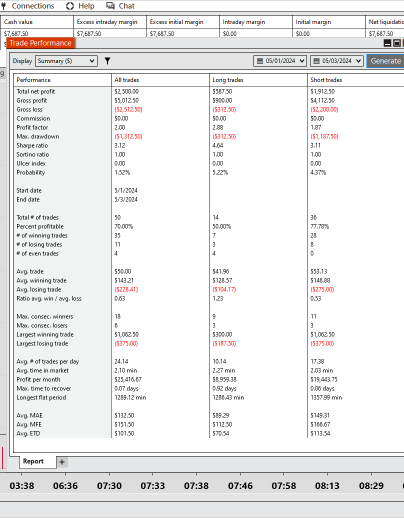Select Long trades net profit $587.50

point(222,91)
